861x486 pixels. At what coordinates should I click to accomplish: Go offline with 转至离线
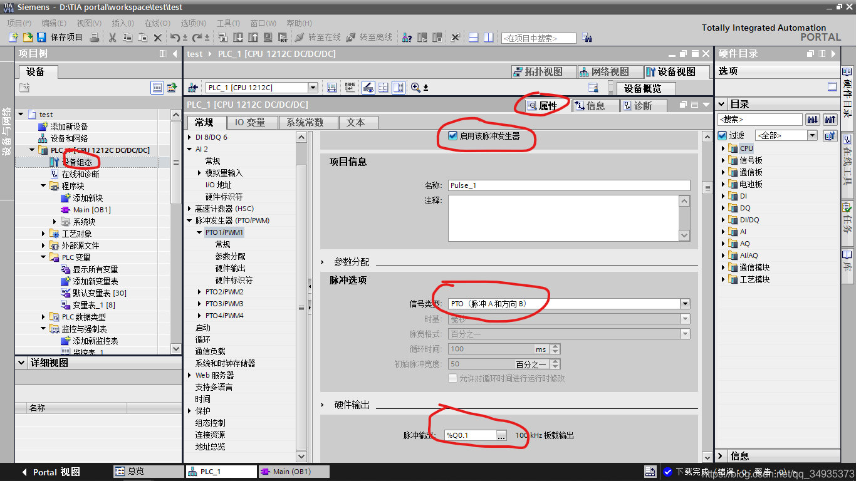(x=369, y=38)
